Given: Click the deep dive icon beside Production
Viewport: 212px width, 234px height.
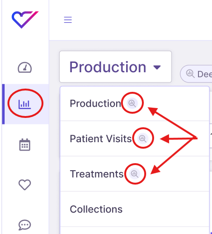Looking at the screenshot, I should [132, 103].
